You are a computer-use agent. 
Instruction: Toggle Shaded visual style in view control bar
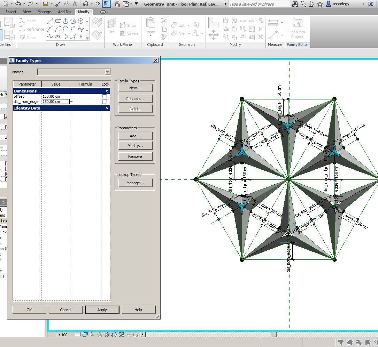coord(85,334)
